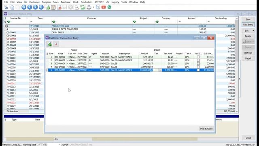Click the Refresh button on the right

[x=248, y=53]
